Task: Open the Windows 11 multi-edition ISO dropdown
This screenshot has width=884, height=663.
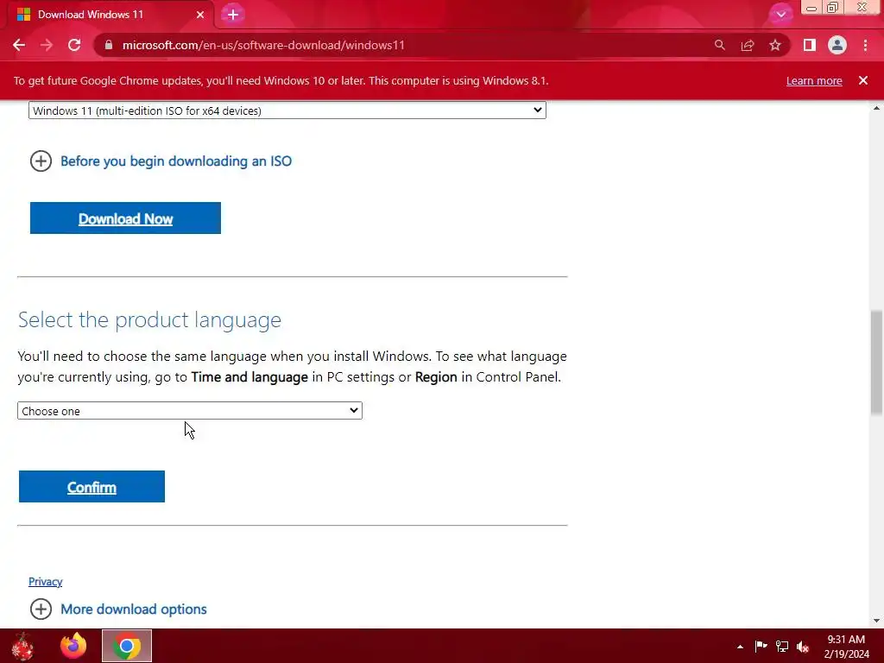Action: 287,110
